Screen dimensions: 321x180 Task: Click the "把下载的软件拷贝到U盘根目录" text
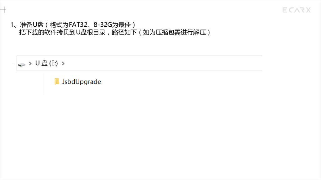[x=62, y=32]
